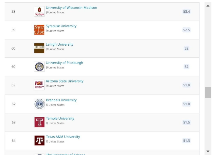
Task: Click the University of Pittsburgh seal
Action: [x=39, y=66]
